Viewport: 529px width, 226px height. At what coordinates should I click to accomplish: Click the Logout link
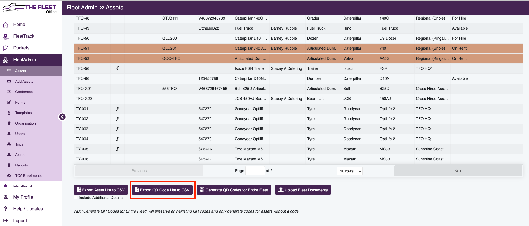pos(20,221)
